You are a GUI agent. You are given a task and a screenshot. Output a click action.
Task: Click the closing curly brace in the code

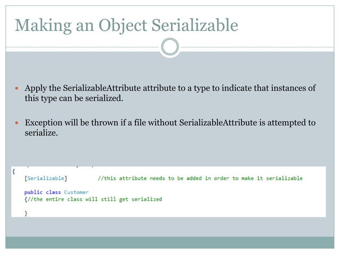tap(26, 214)
